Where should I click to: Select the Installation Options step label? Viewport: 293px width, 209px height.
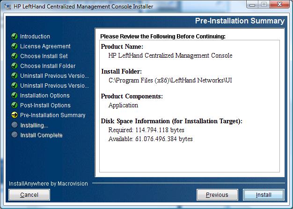(45, 96)
